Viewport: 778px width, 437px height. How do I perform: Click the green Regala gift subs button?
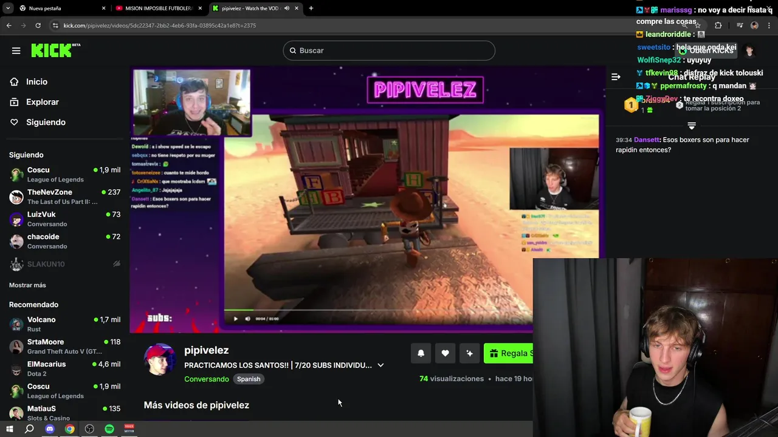pos(508,353)
